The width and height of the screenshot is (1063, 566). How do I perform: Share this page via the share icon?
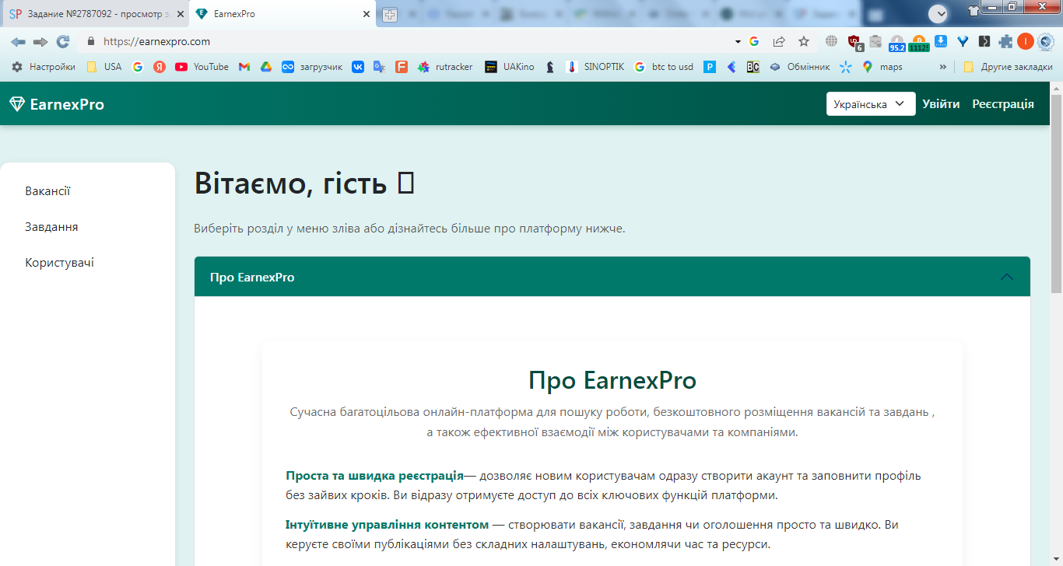[x=779, y=42]
